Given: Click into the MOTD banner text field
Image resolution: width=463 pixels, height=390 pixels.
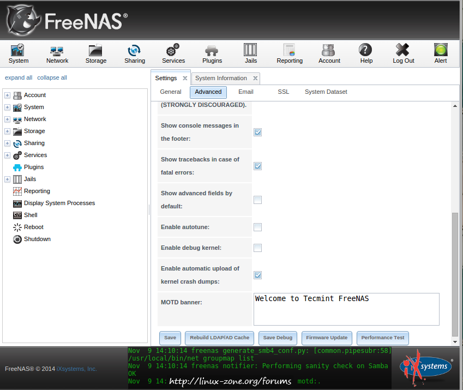Looking at the screenshot, I should tap(346, 309).
